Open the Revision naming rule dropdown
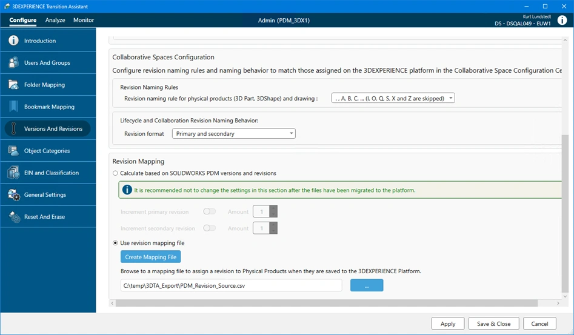This screenshot has width=574, height=335. pos(393,98)
